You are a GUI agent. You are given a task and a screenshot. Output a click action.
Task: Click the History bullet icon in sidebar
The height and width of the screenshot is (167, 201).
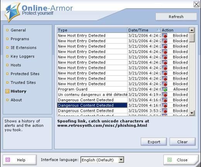(7, 91)
